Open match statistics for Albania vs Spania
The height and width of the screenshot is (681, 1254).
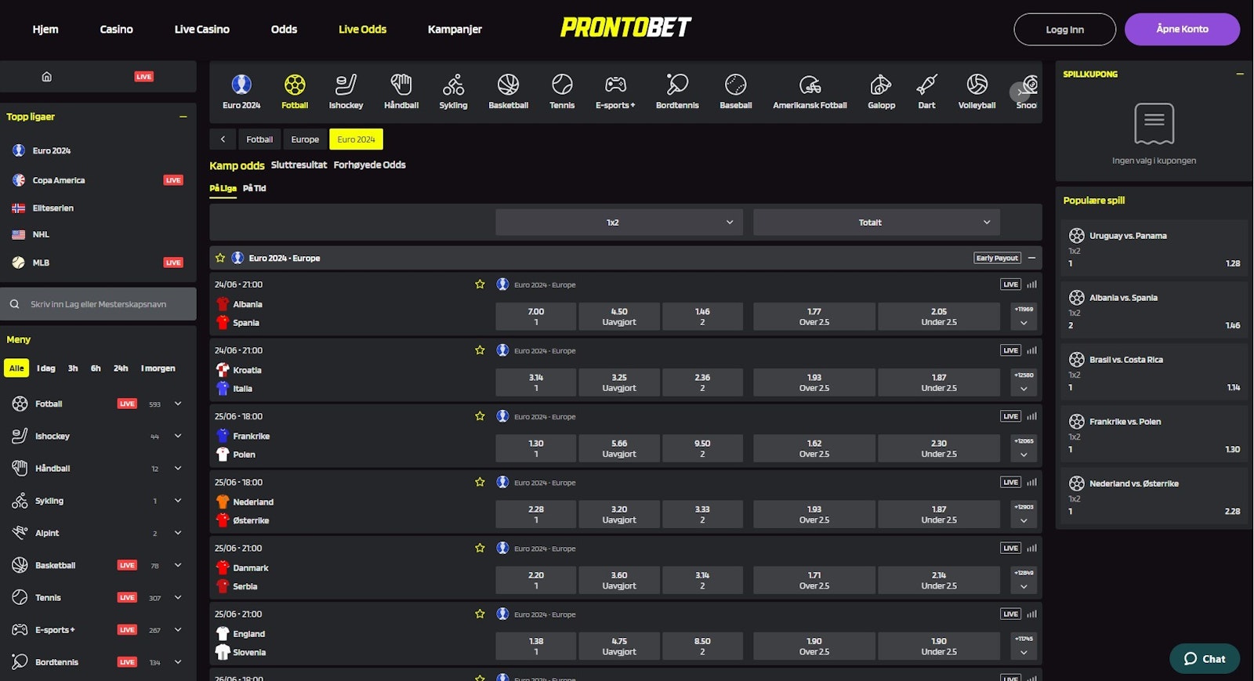coord(1033,284)
